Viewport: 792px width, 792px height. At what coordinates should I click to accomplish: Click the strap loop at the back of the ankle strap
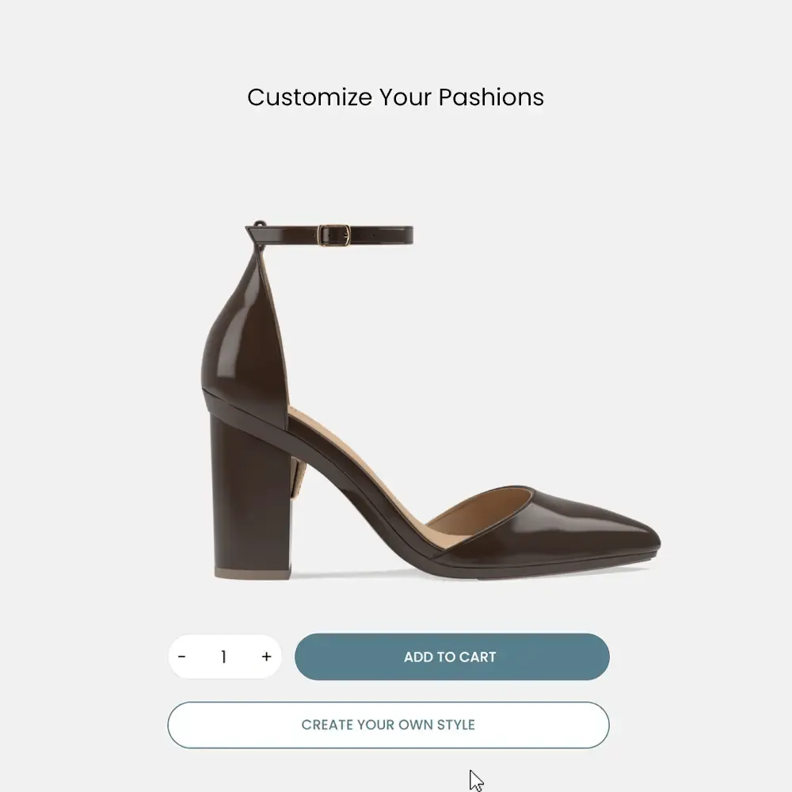(259, 227)
